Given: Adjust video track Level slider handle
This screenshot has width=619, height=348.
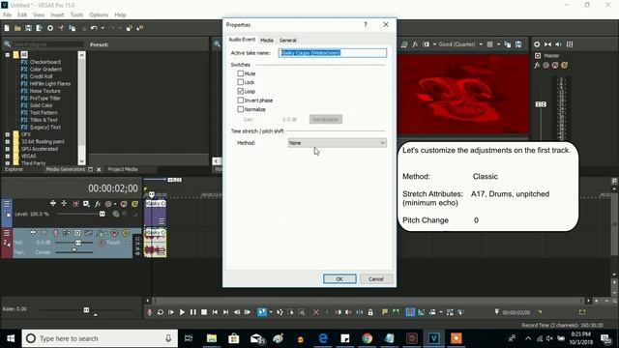Looking at the screenshot, I should (103, 214).
